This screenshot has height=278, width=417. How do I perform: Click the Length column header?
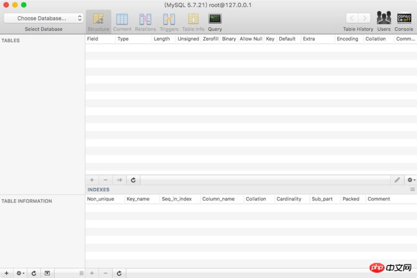[164, 39]
